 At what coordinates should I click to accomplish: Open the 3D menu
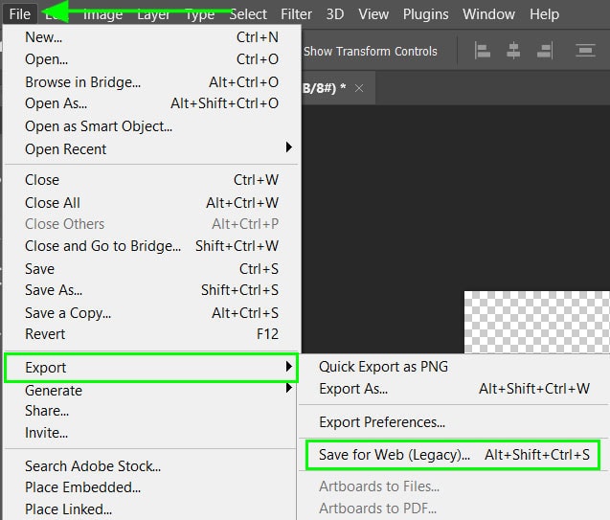[334, 14]
